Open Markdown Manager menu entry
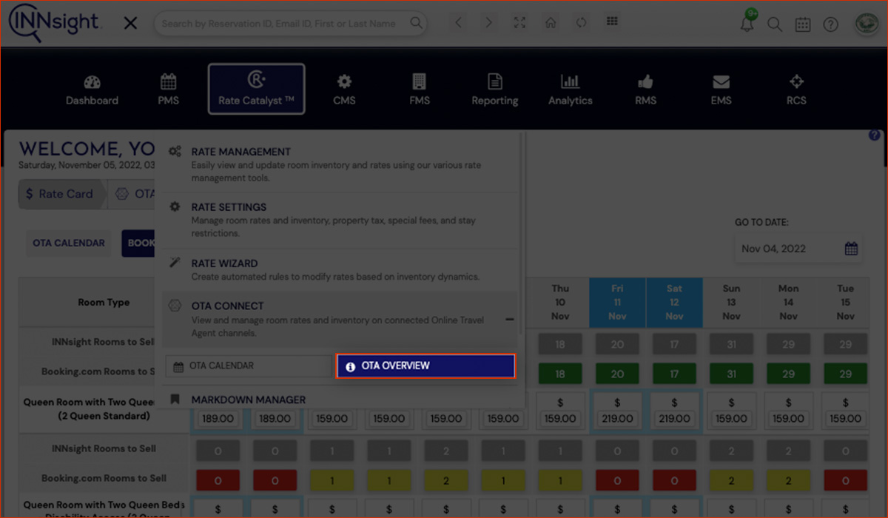This screenshot has width=888, height=518. click(340, 400)
